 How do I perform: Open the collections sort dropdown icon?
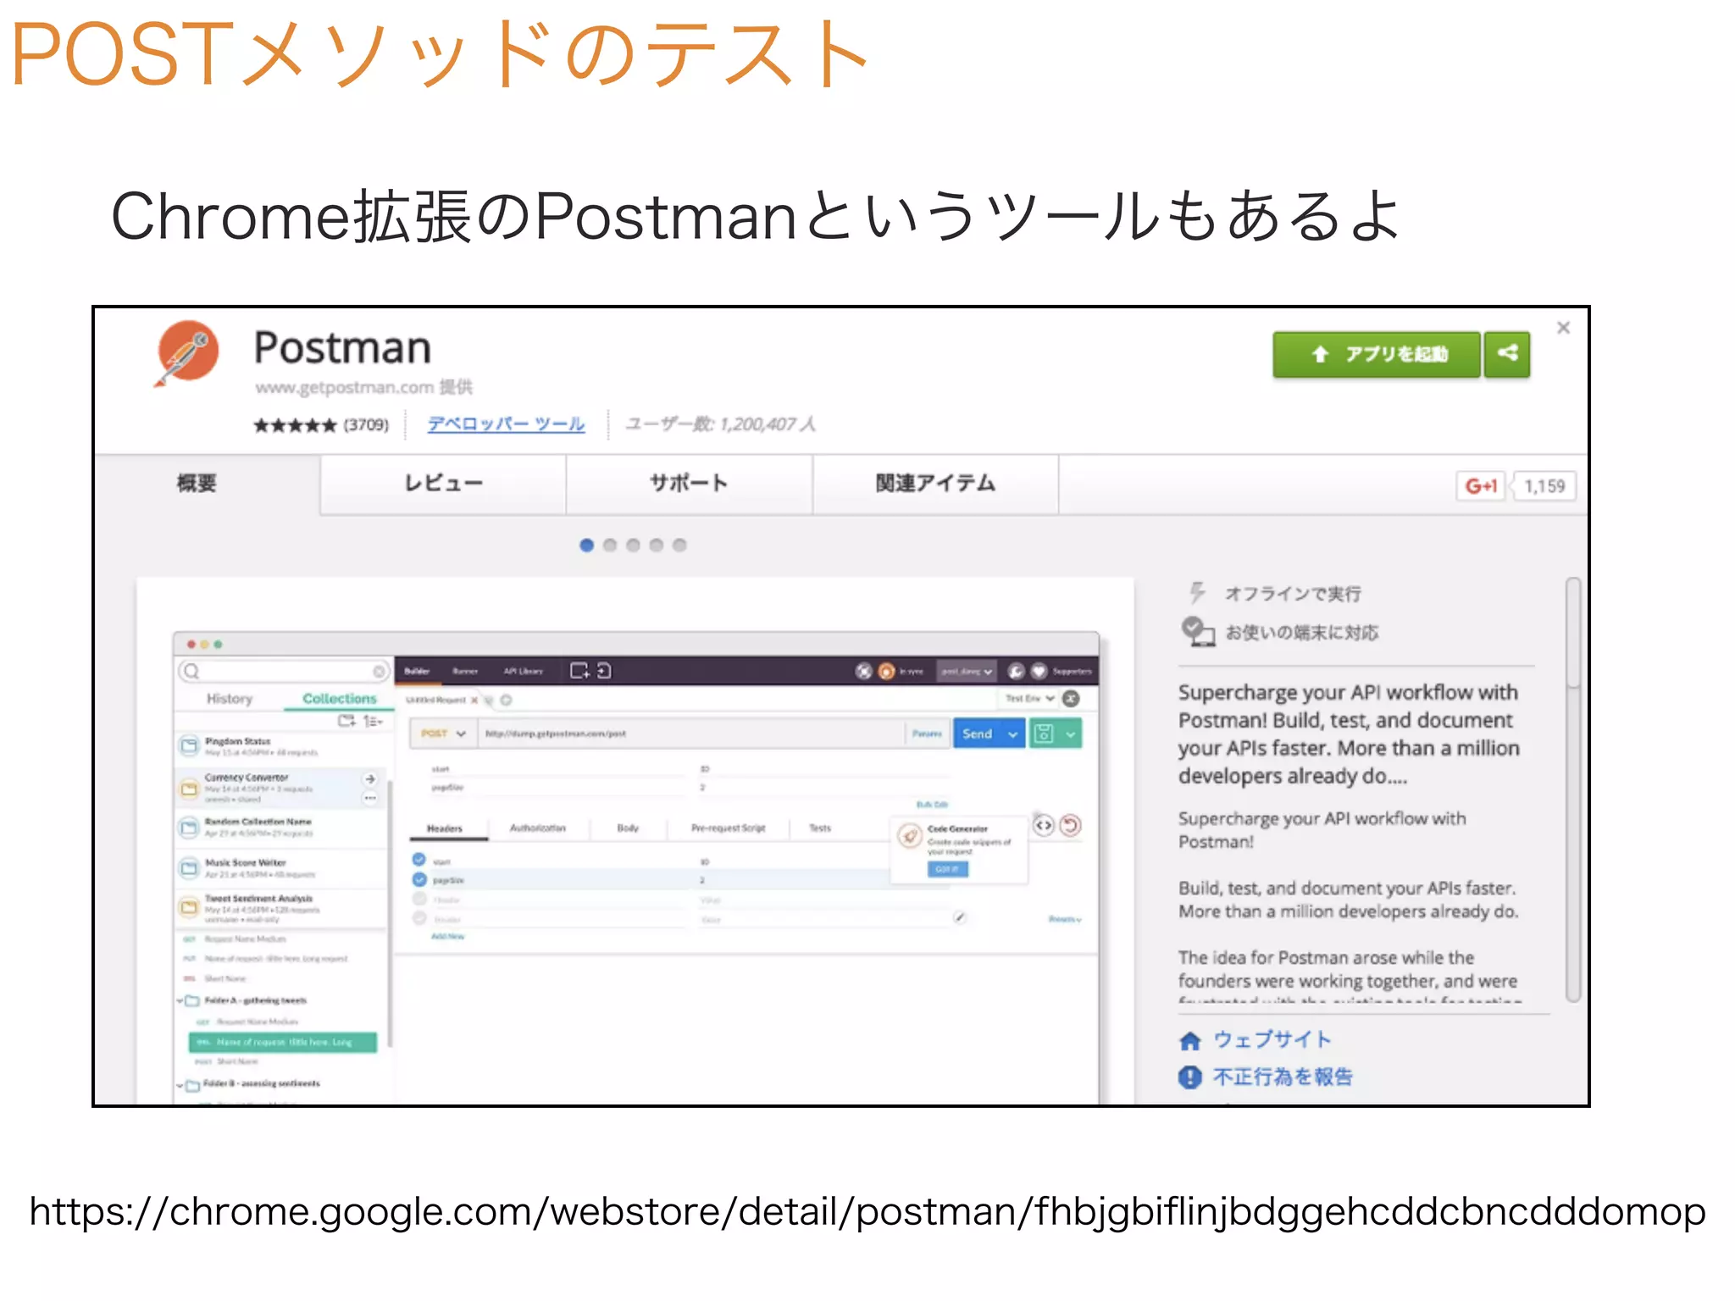click(x=373, y=721)
